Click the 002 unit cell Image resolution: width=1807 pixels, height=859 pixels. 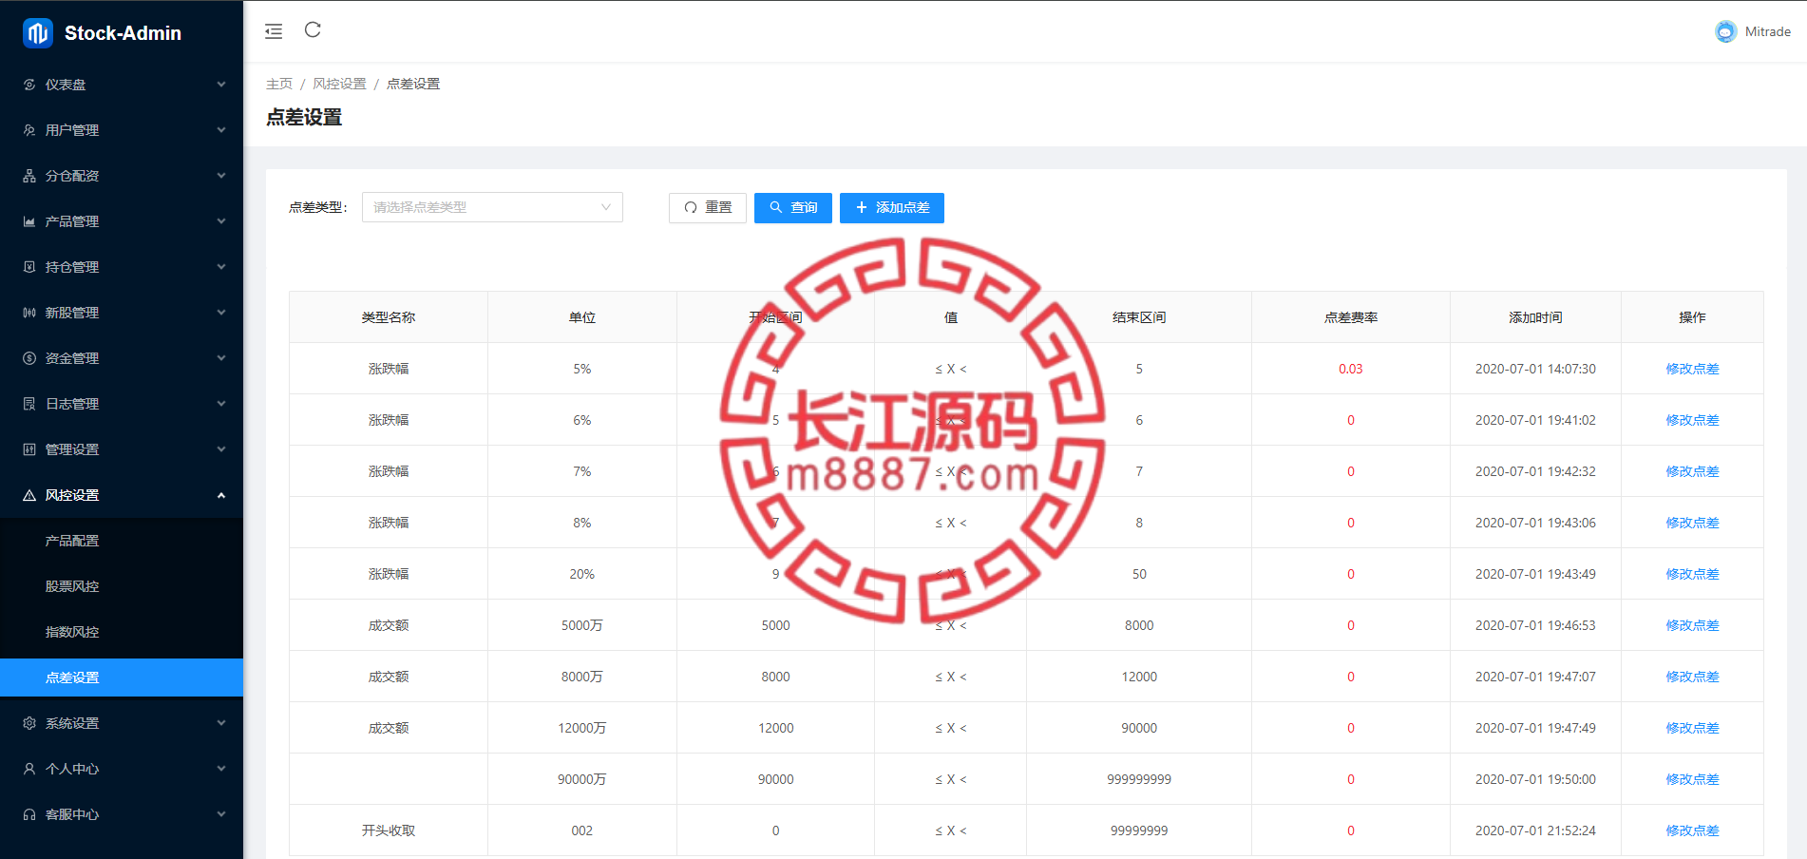click(x=582, y=830)
